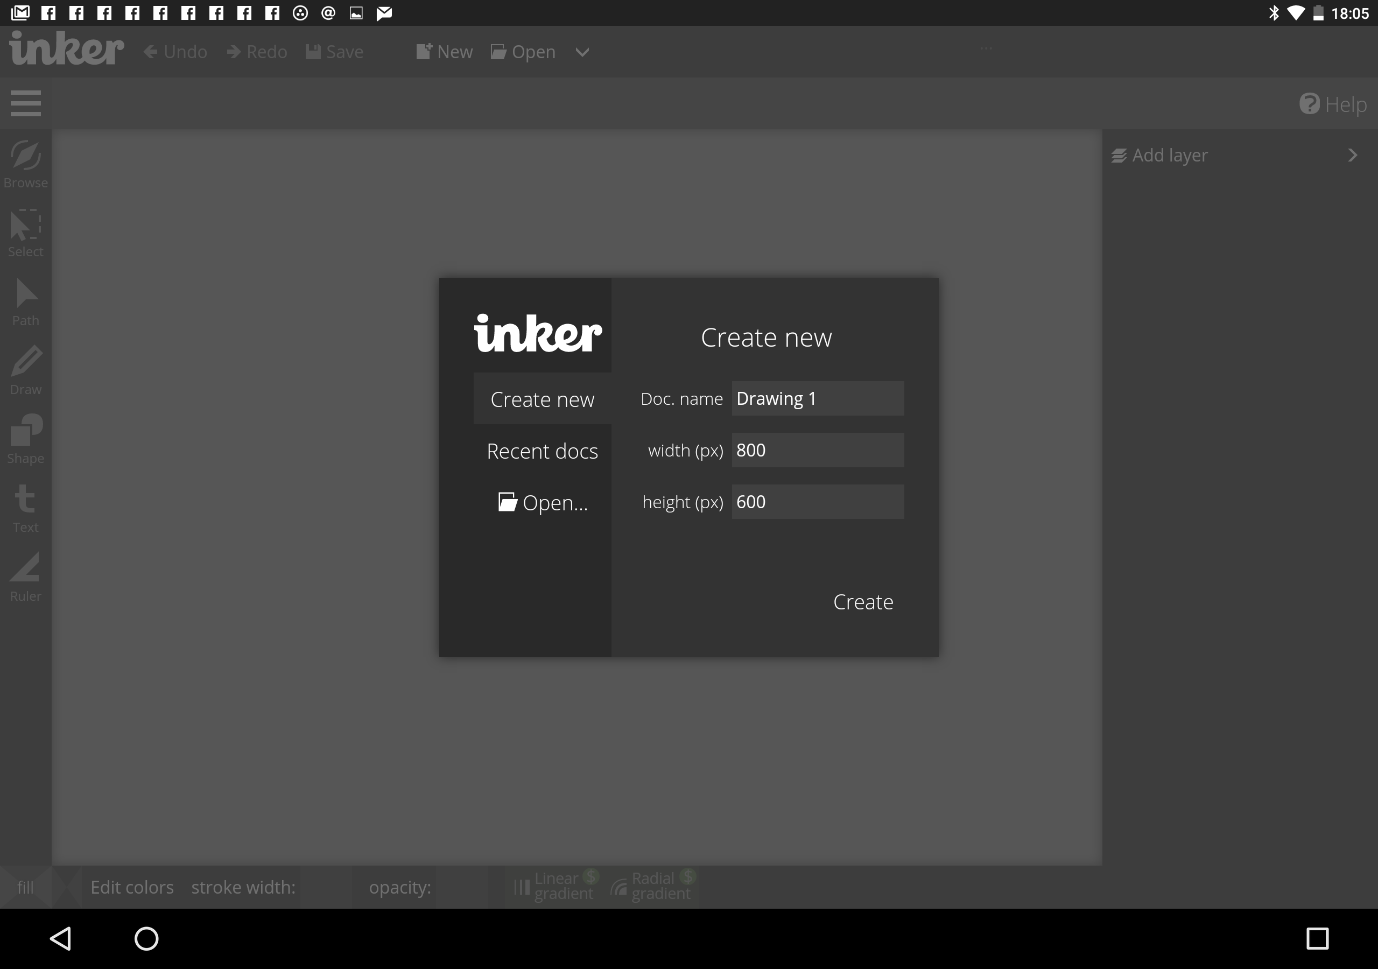1378x969 pixels.
Task: Create a New document from the toolbar
Action: 445,52
